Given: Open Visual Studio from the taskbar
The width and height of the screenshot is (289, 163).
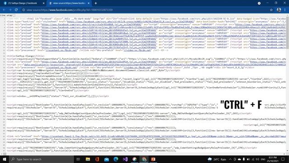Looking at the screenshot, I should (x=126, y=159).
